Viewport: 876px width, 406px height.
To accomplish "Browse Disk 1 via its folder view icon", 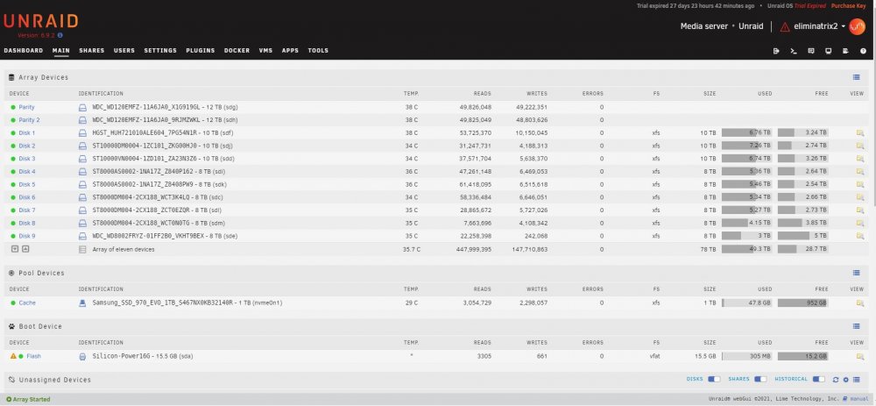I will 860,133.
